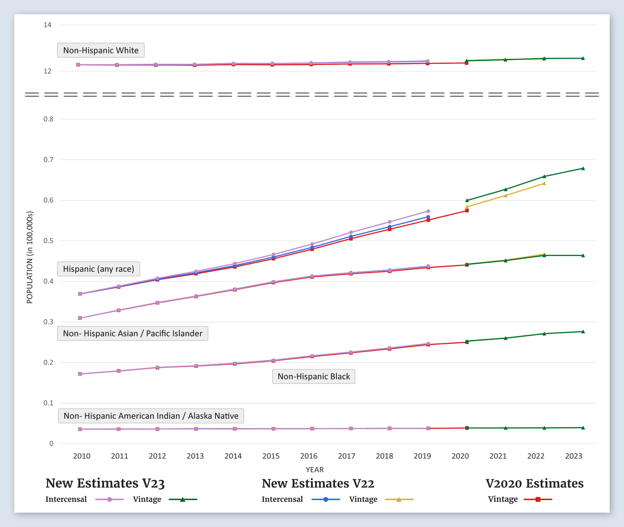Select the Non-Hispanic White series label
The height and width of the screenshot is (527, 624).
point(101,50)
